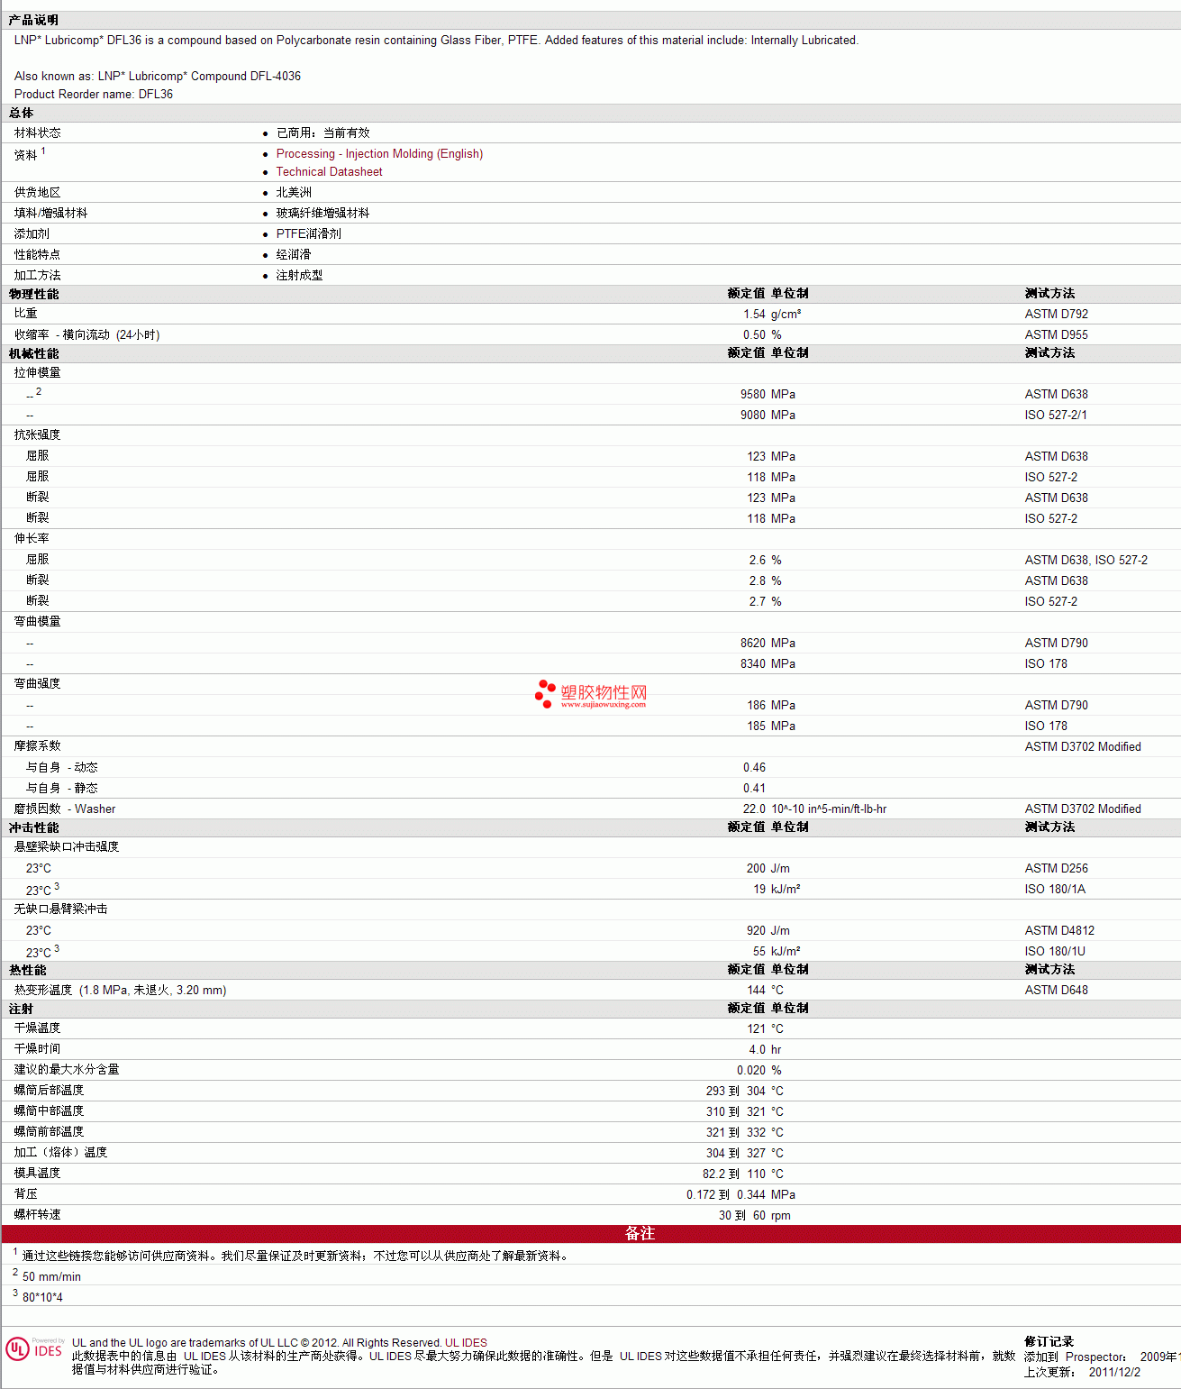The height and width of the screenshot is (1389, 1181).
Task: Click the 186 MPa flexural strength value
Action: pos(771,706)
